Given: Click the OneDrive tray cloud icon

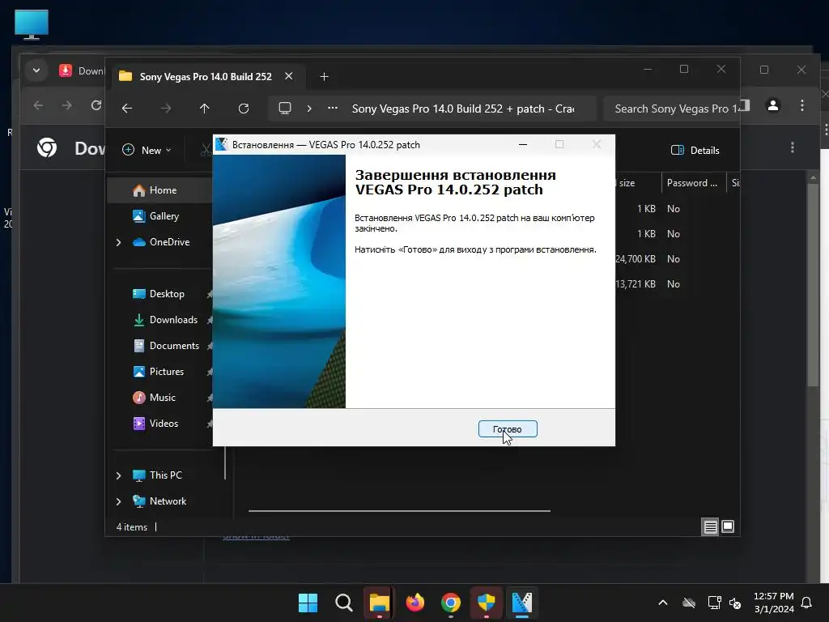Looking at the screenshot, I should coord(689,603).
